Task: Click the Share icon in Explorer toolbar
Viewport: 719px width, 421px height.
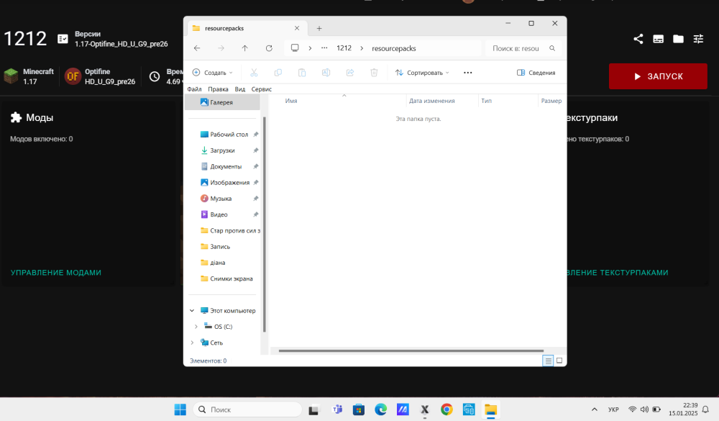Action: click(350, 73)
